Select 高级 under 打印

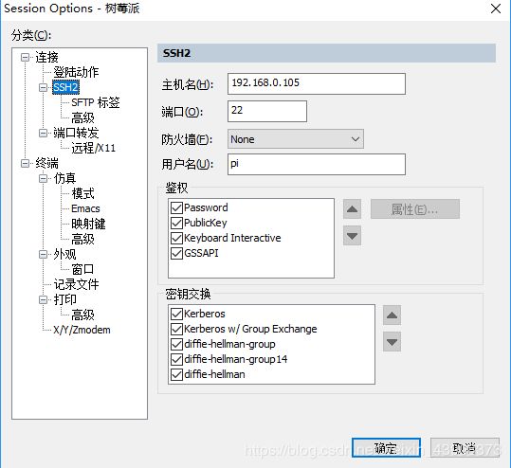[82, 315]
